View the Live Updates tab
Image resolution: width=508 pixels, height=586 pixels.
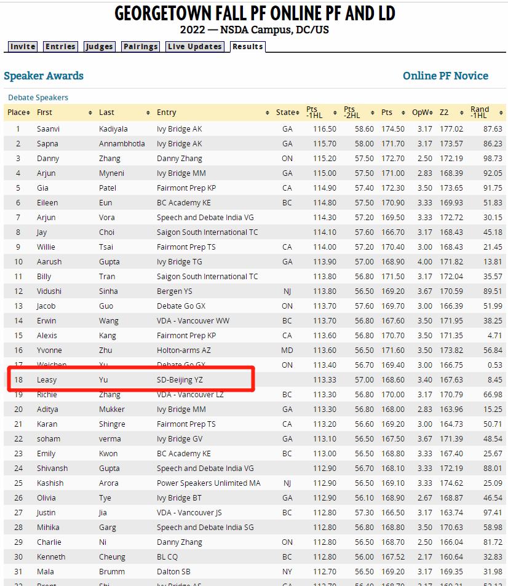pyautogui.click(x=195, y=47)
